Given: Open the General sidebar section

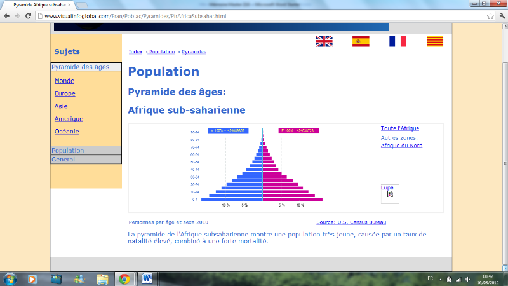Looking at the screenshot, I should pos(86,160).
